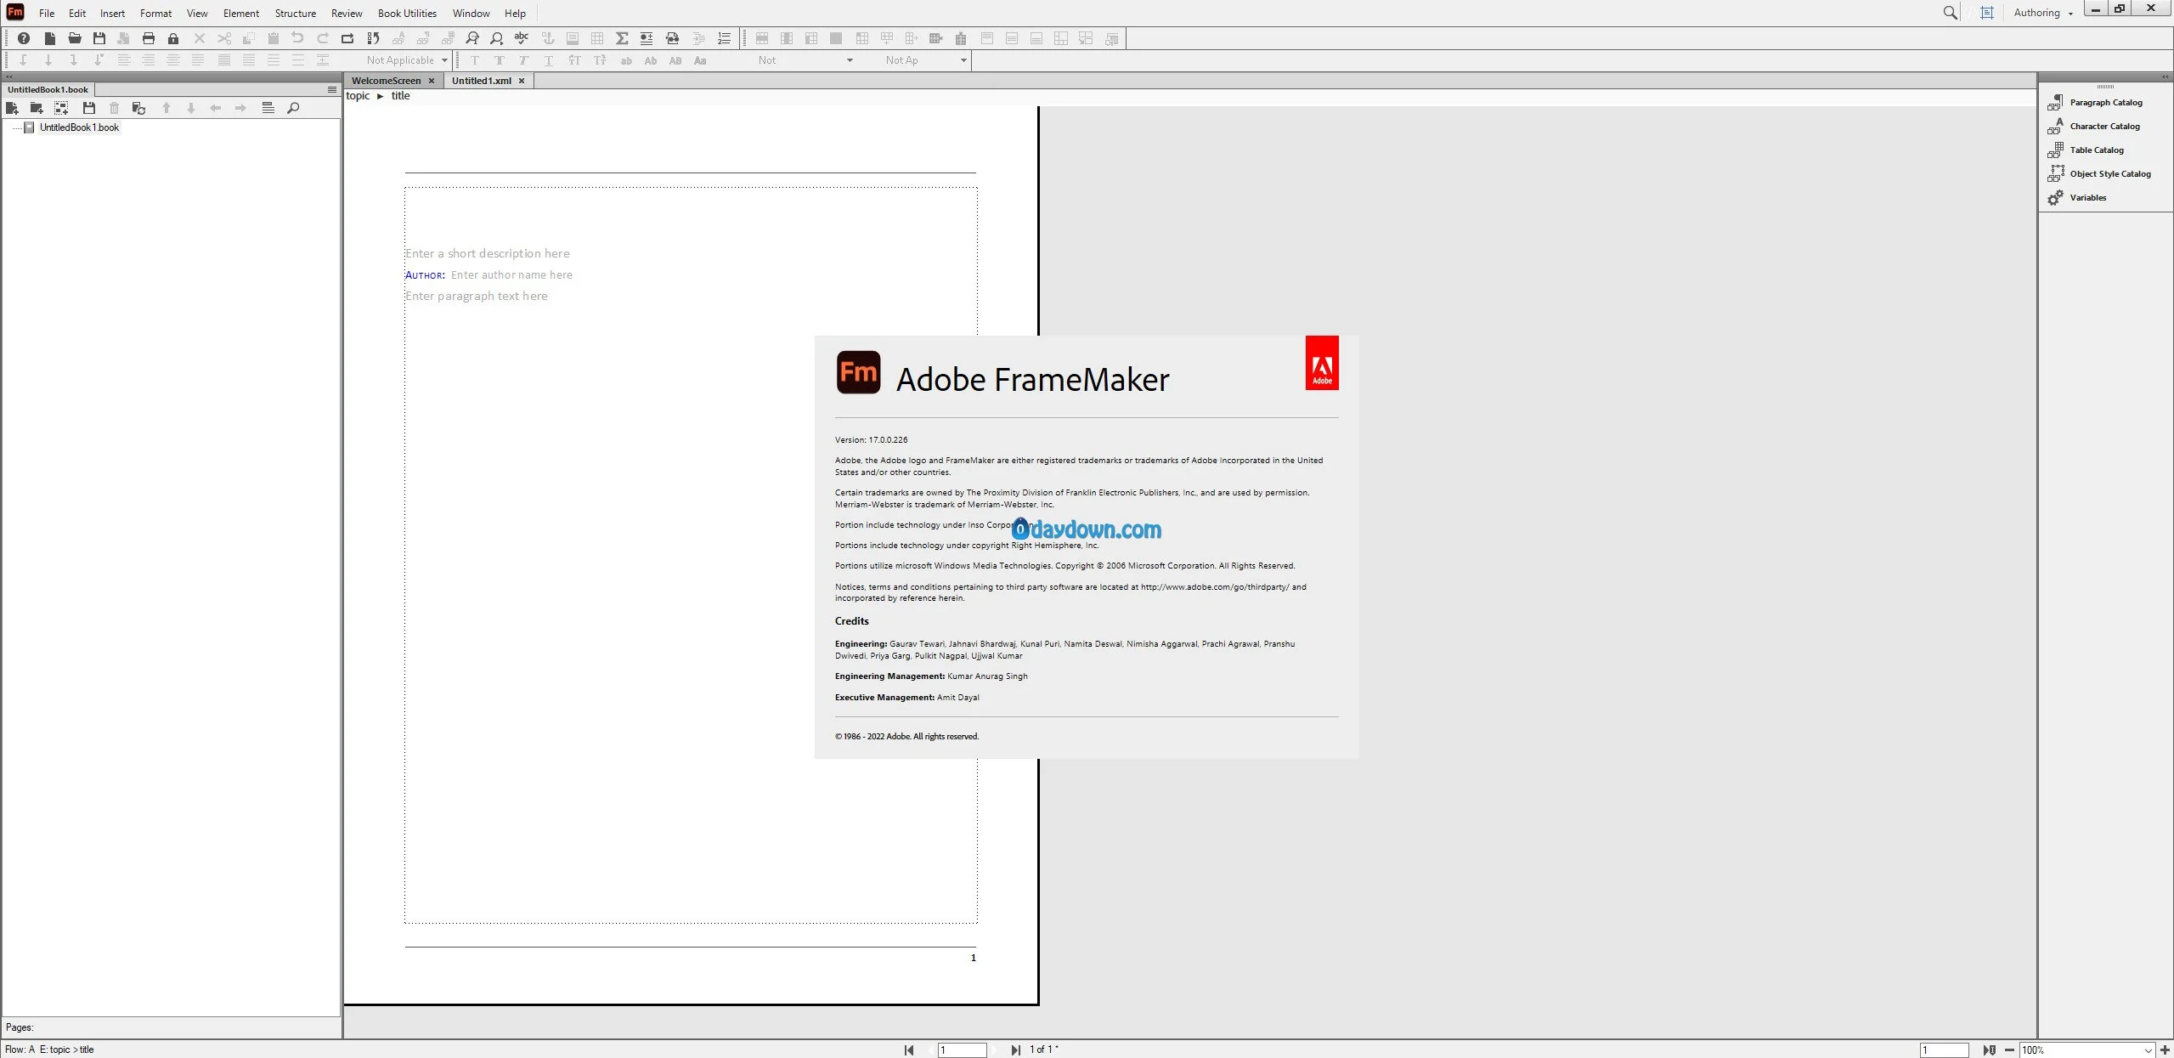Click the screen mode icon beside Authoring
The image size is (2174, 1058).
(x=1986, y=13)
